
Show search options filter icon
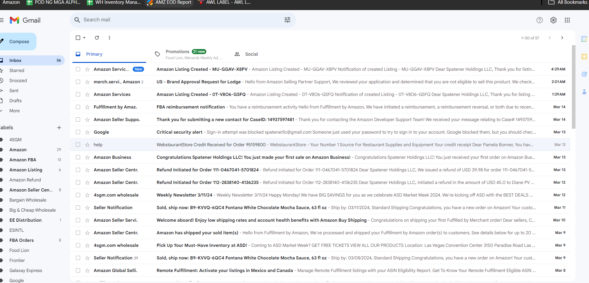tap(287, 20)
